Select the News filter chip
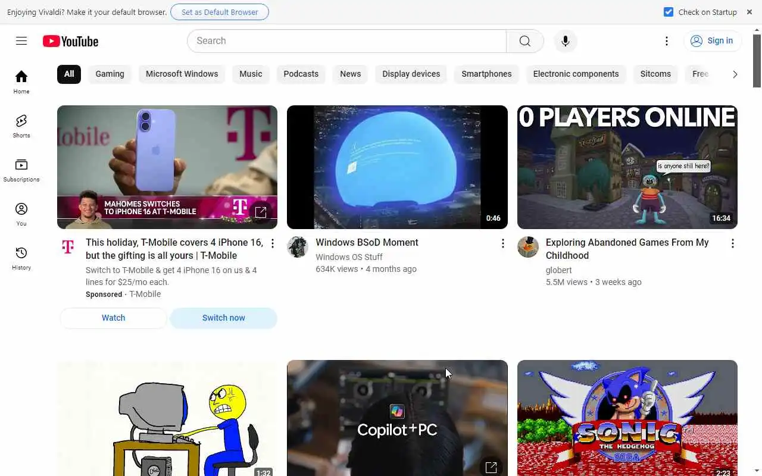The height and width of the screenshot is (476, 762). [351, 74]
